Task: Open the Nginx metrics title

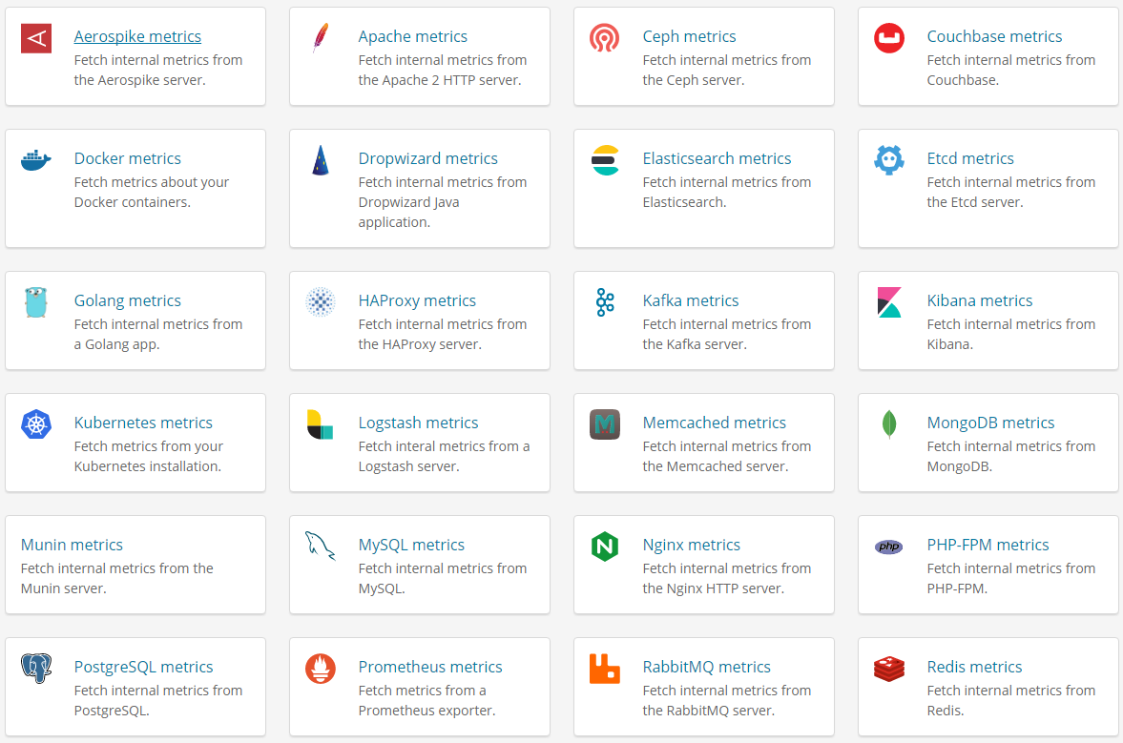Action: click(x=691, y=545)
